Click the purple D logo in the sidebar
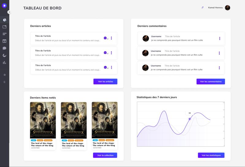 4,5
